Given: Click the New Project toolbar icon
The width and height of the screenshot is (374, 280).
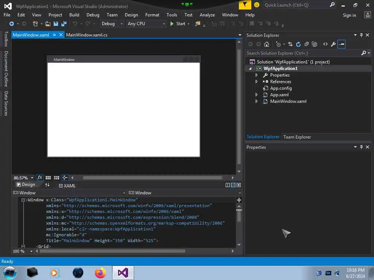Looking at the screenshot, I should tap(35, 24).
